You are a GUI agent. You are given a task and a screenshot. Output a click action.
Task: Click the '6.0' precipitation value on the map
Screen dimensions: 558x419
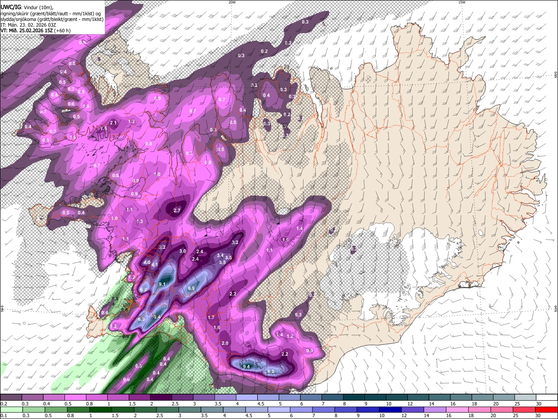tap(143, 290)
